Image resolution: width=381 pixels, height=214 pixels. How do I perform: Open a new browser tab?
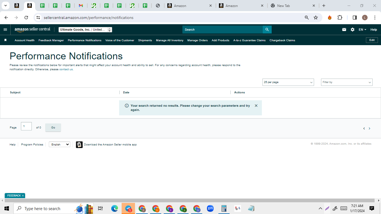[324, 6]
